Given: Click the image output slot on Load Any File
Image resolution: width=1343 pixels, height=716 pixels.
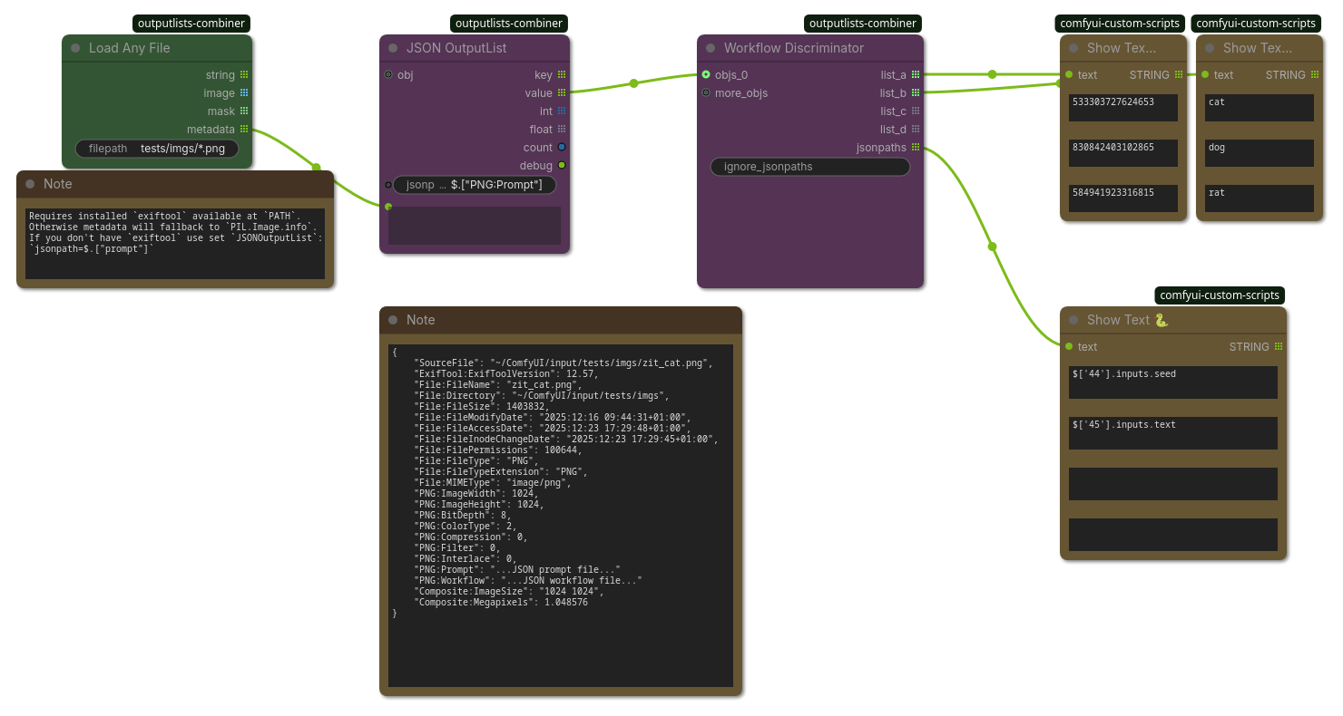Looking at the screenshot, I should tap(244, 93).
